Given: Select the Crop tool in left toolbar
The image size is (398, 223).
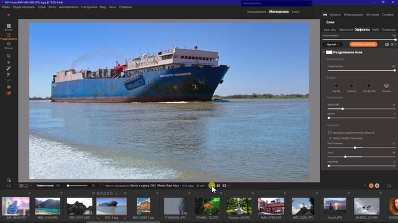Looking at the screenshot, I should click(x=9, y=56).
